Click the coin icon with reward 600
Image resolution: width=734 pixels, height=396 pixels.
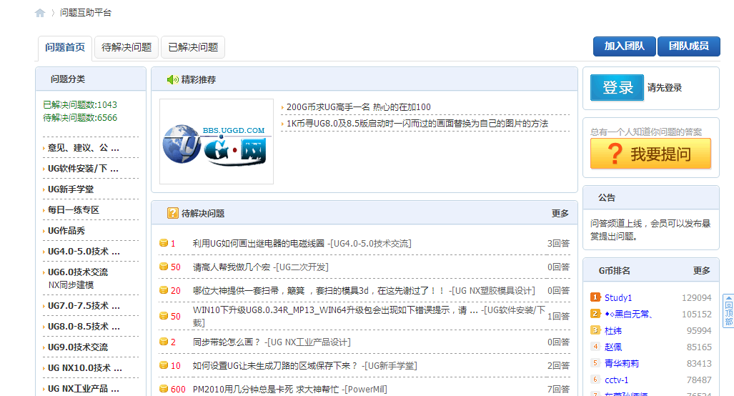click(164, 389)
